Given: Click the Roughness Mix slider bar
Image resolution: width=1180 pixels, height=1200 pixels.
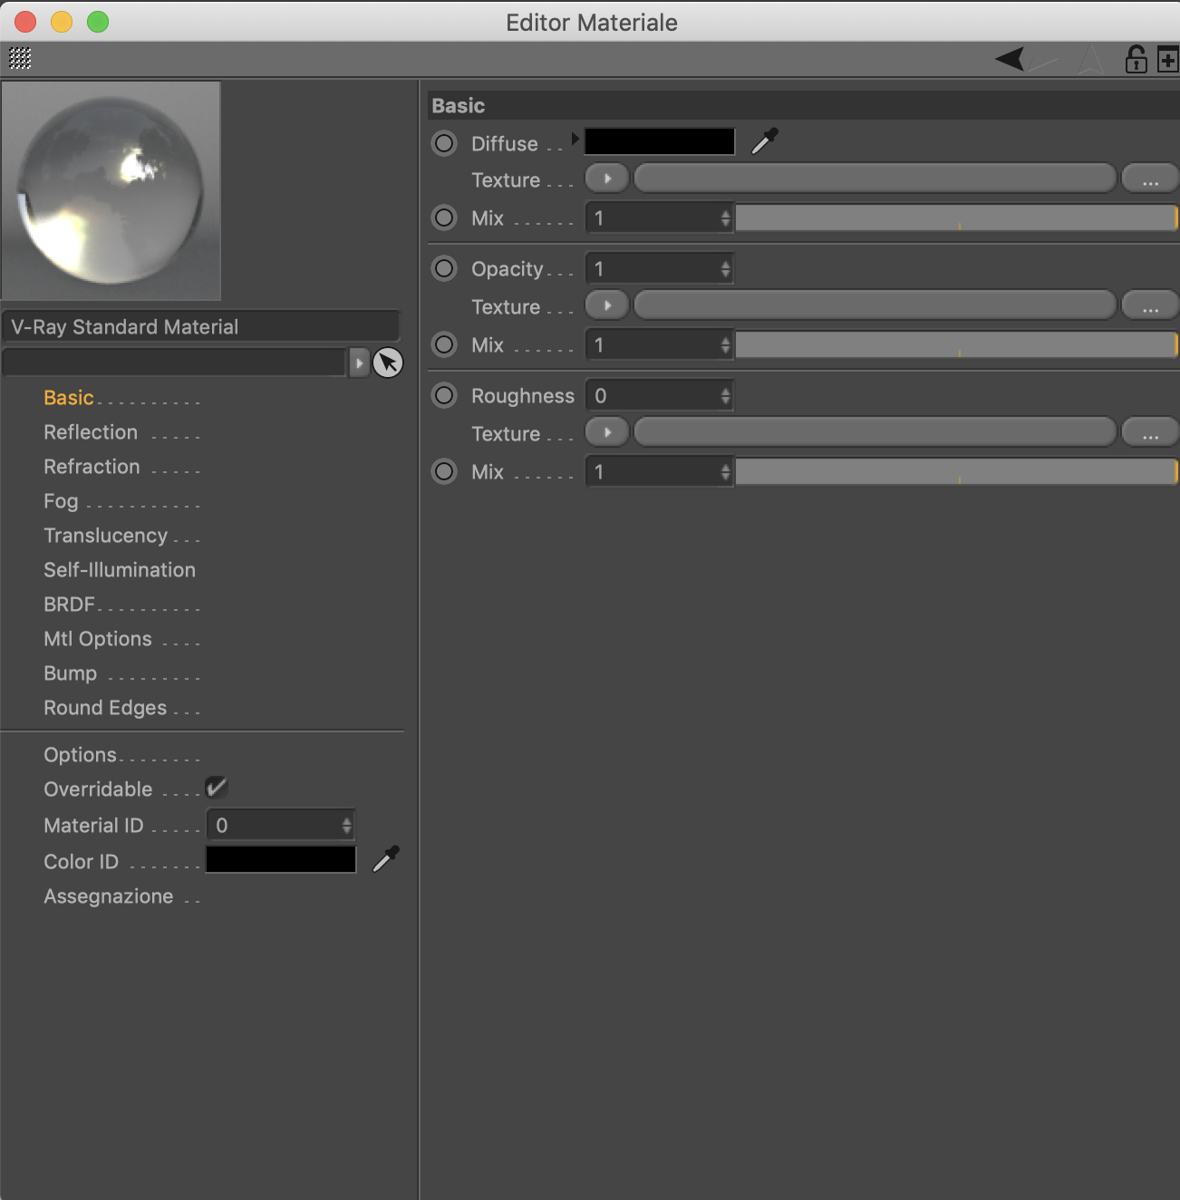Looking at the screenshot, I should (x=956, y=471).
